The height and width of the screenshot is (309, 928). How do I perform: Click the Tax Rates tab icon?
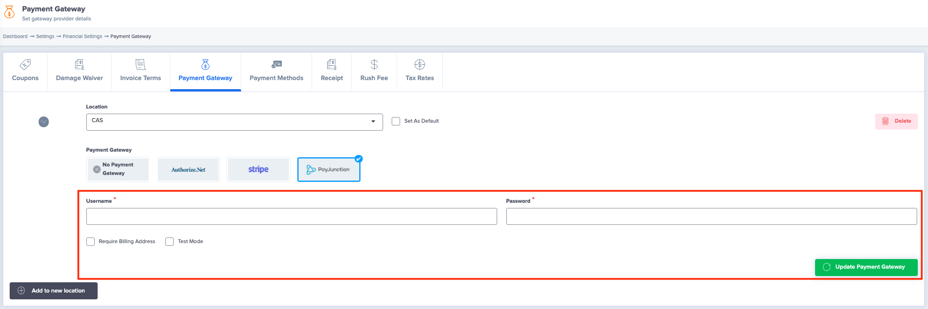point(419,64)
